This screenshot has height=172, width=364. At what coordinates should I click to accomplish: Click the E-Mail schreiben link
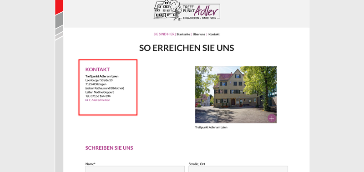[x=100, y=100]
